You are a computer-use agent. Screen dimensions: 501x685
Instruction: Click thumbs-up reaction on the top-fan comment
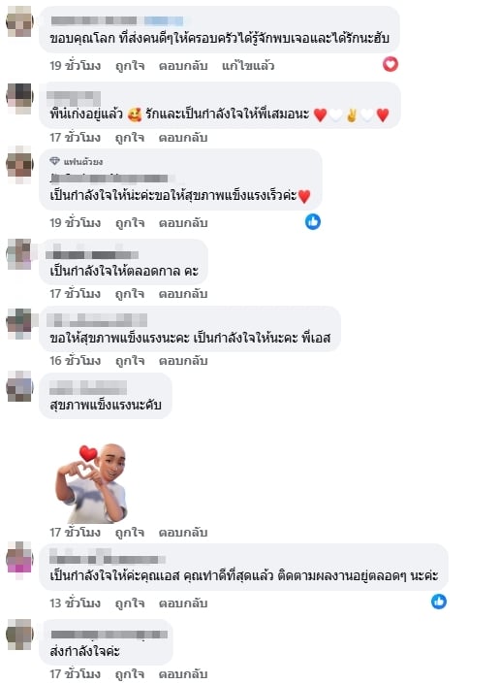(312, 222)
